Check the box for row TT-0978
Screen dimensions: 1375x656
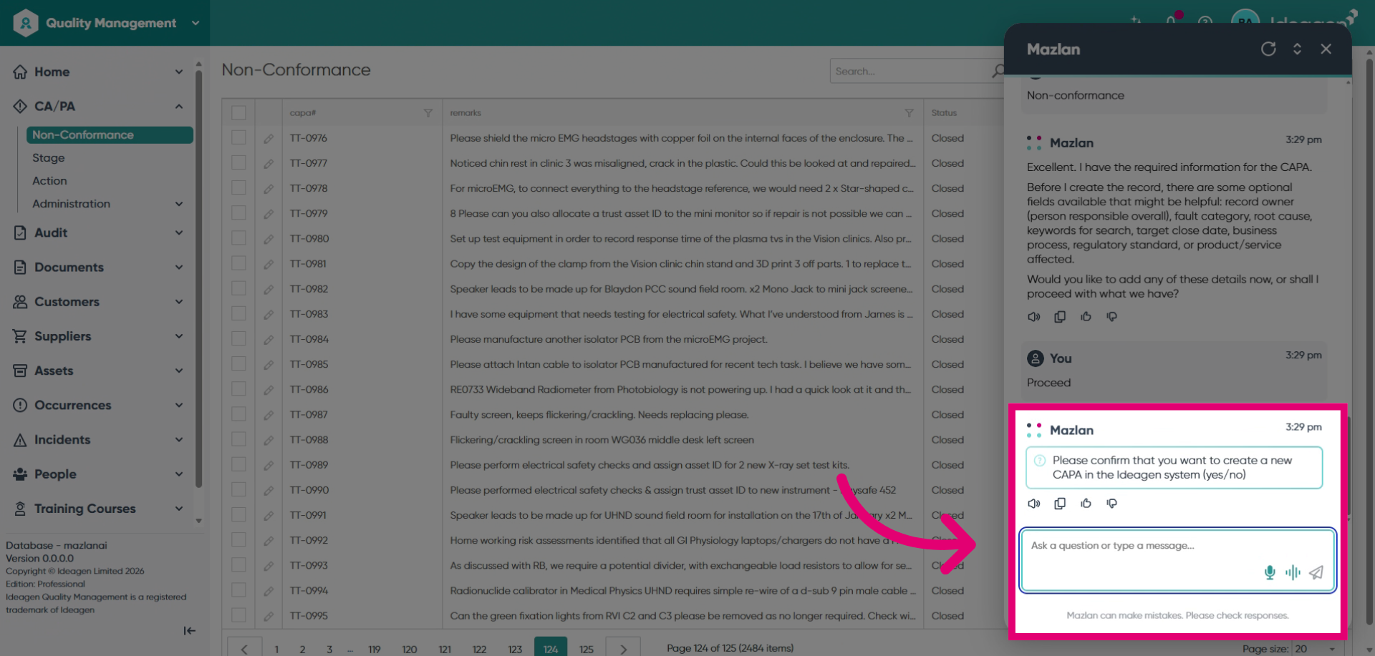[x=238, y=188]
